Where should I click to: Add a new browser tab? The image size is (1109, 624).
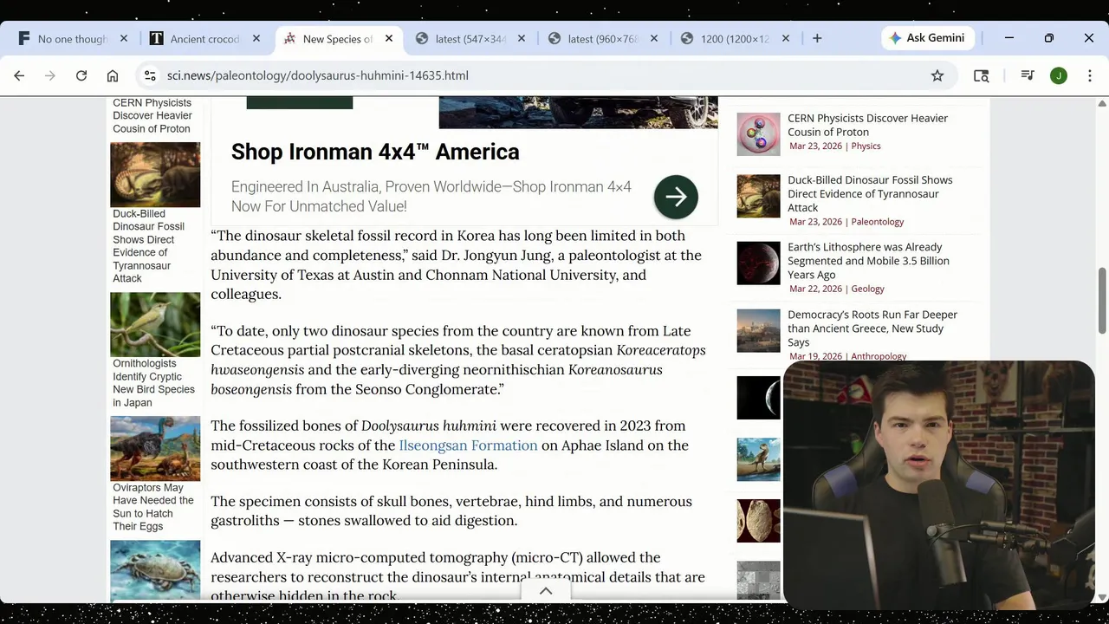(x=817, y=38)
